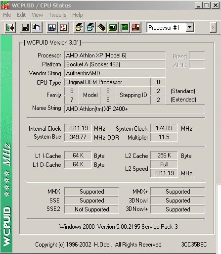221x254 pixels.
Task: Click the exit door toolbar icon
Action: click(10, 27)
